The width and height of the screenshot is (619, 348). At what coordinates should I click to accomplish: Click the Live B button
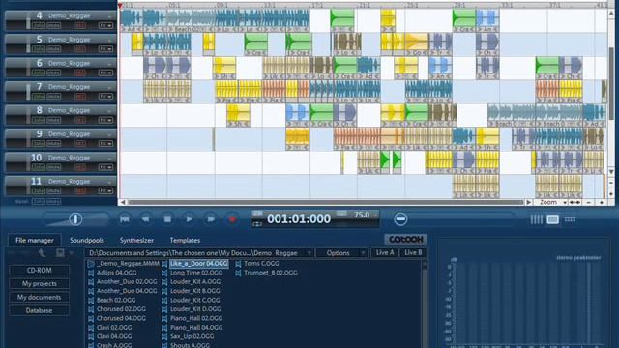pos(413,253)
